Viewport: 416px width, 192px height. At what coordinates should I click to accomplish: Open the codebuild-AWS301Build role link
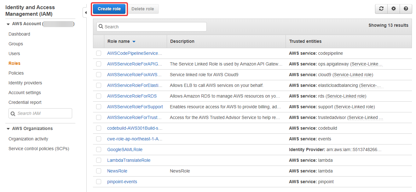[135, 128]
